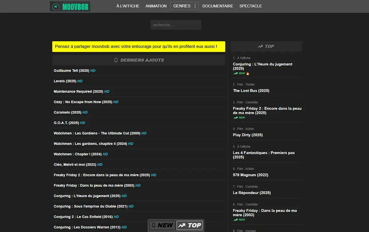Click the green NEW trend badge under Freaky Friday 2

(239, 118)
